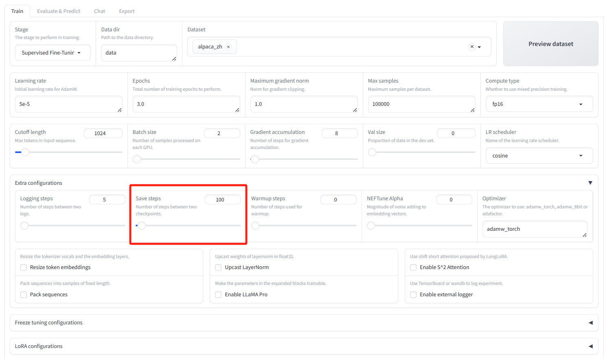Screen dimensions: 612x359
Task: Expand the LoRA configurations section
Action: click(590, 346)
